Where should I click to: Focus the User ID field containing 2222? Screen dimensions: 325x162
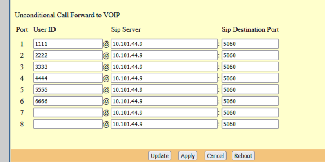[x=68, y=55]
